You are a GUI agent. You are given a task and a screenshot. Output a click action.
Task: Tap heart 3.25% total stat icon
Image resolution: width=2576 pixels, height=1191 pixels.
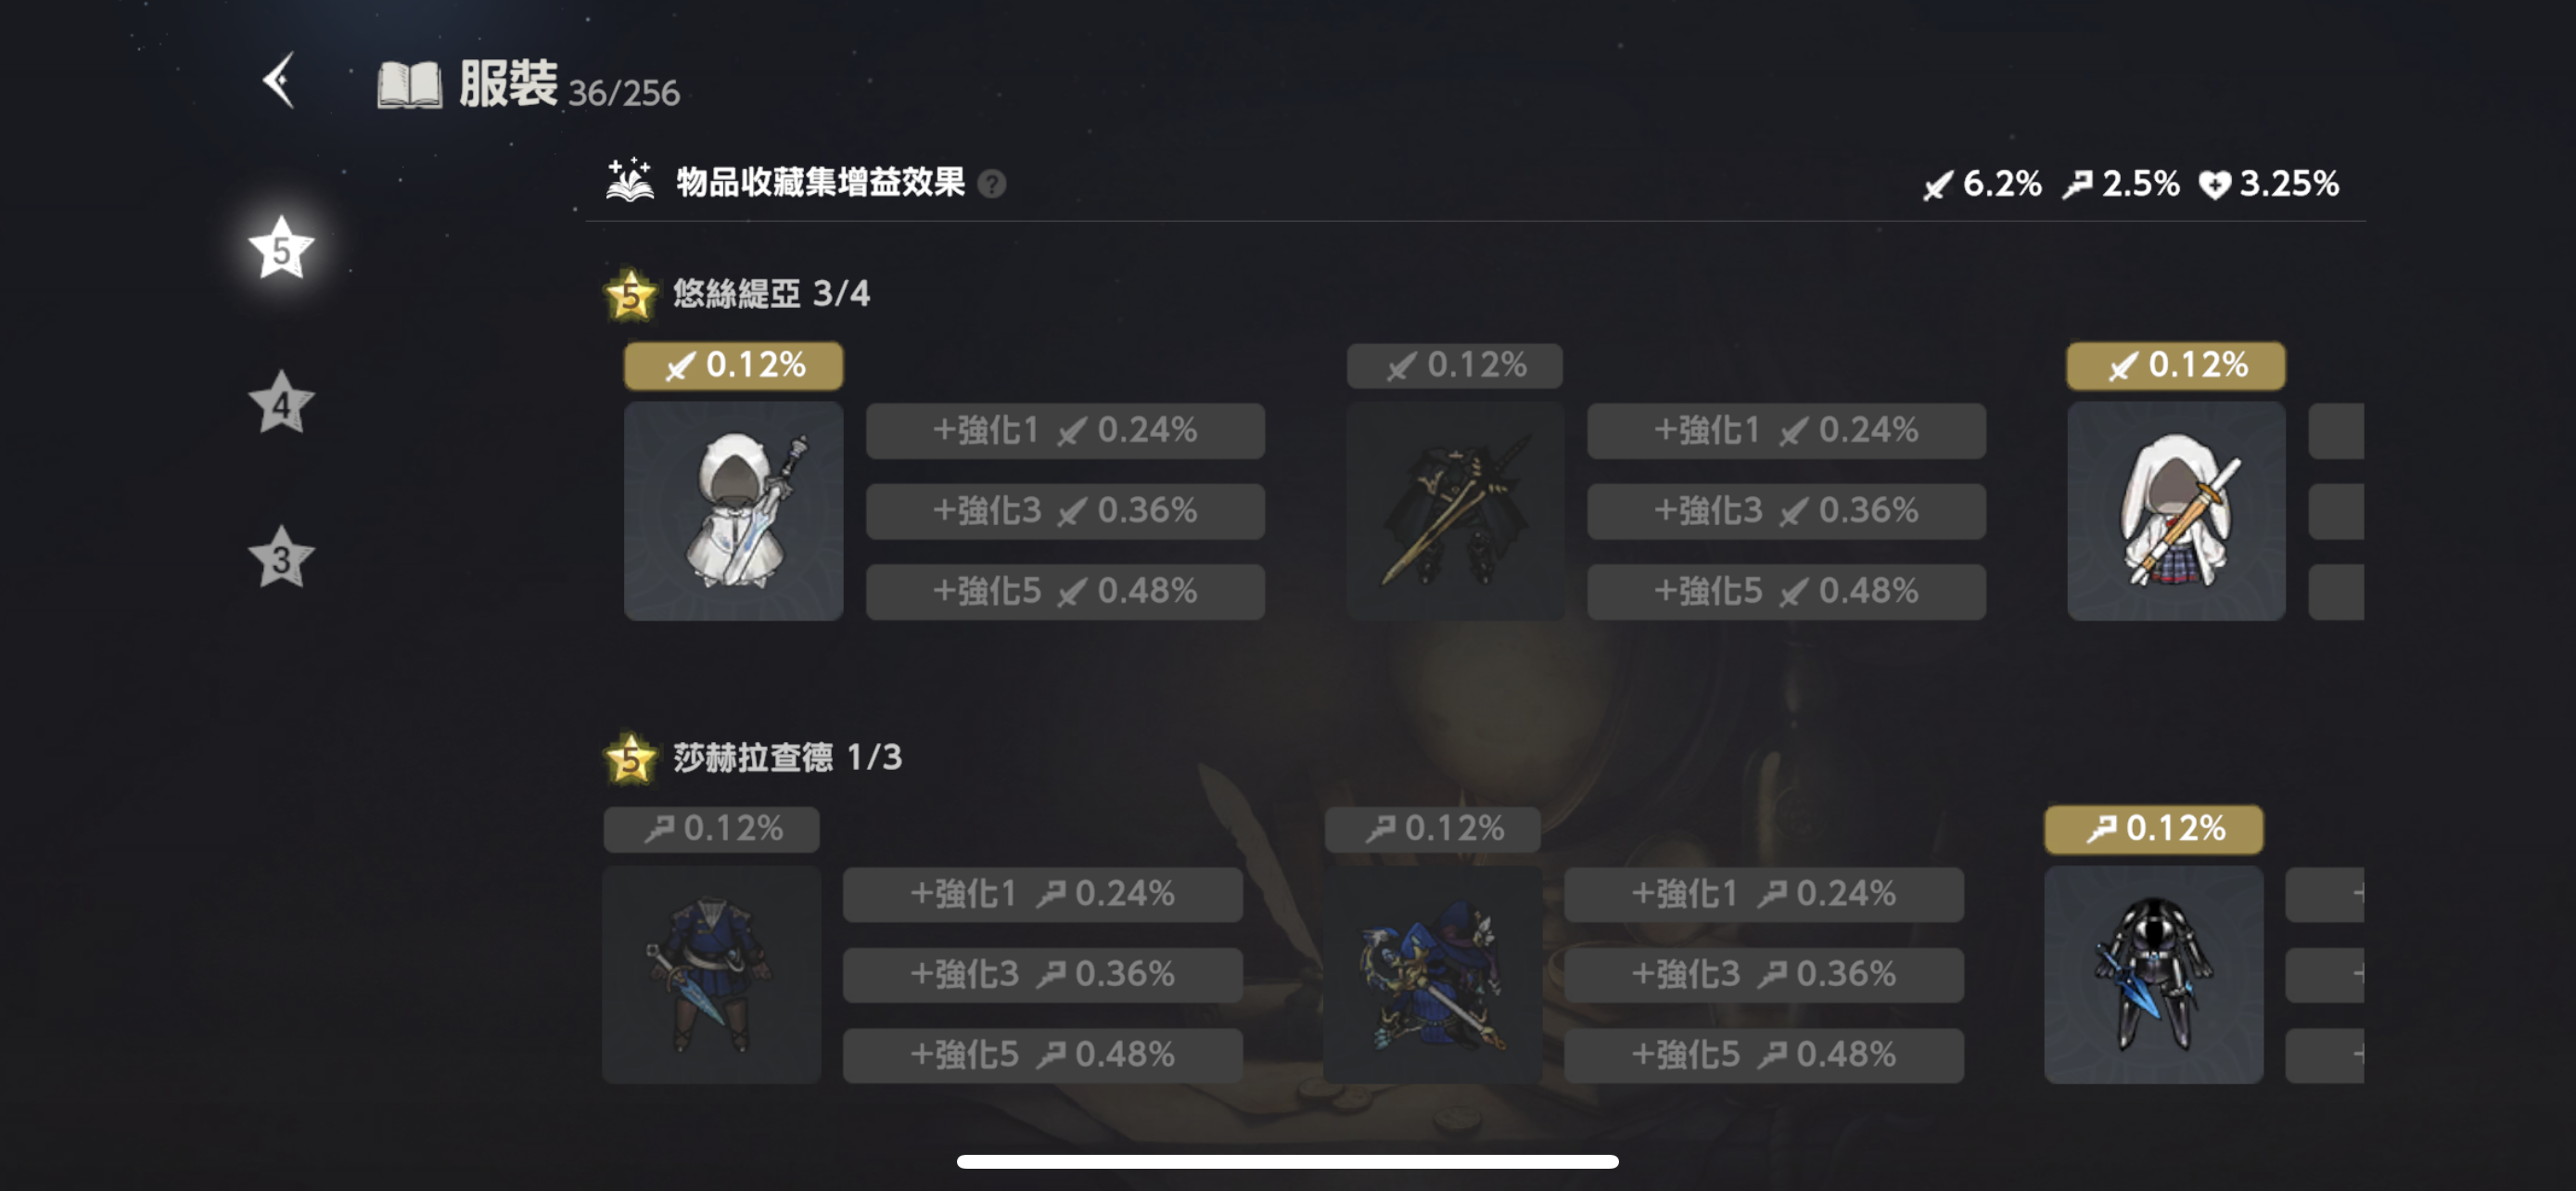click(x=2214, y=185)
